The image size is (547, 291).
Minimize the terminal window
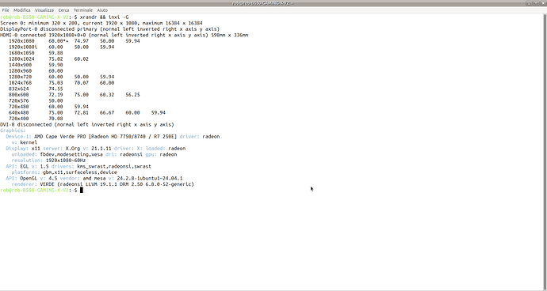[529, 3]
